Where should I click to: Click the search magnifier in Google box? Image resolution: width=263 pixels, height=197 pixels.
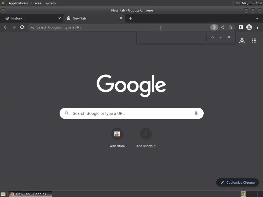[x=67, y=113]
